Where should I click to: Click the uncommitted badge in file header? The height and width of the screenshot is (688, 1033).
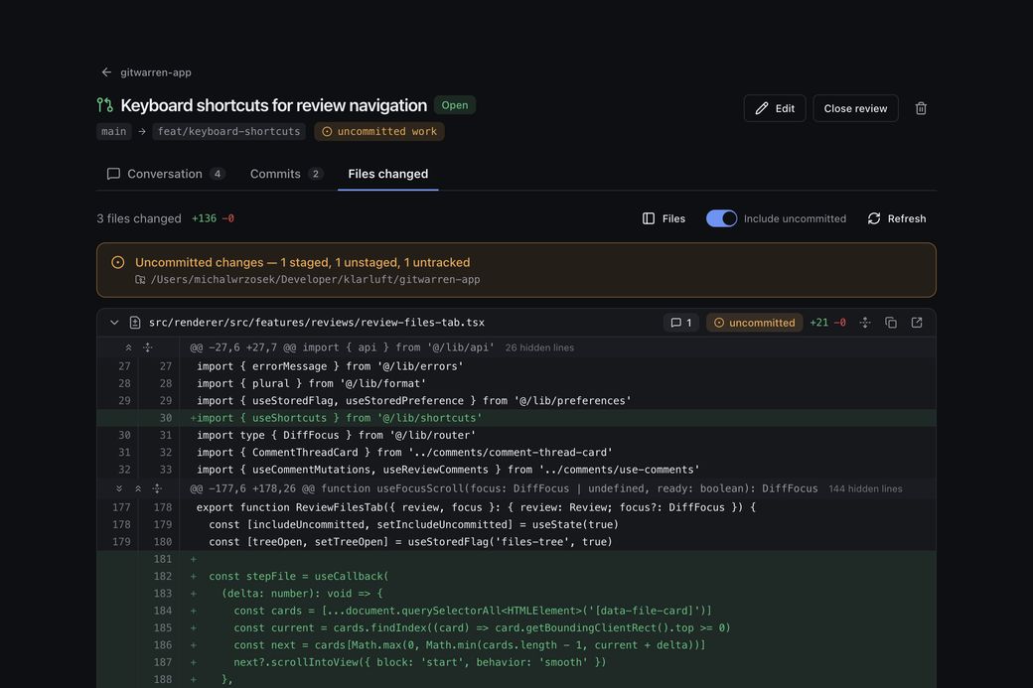click(x=754, y=323)
